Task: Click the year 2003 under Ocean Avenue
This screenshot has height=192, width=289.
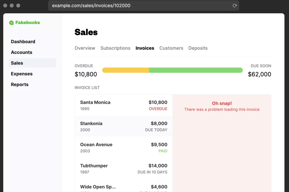Action: (x=85, y=151)
